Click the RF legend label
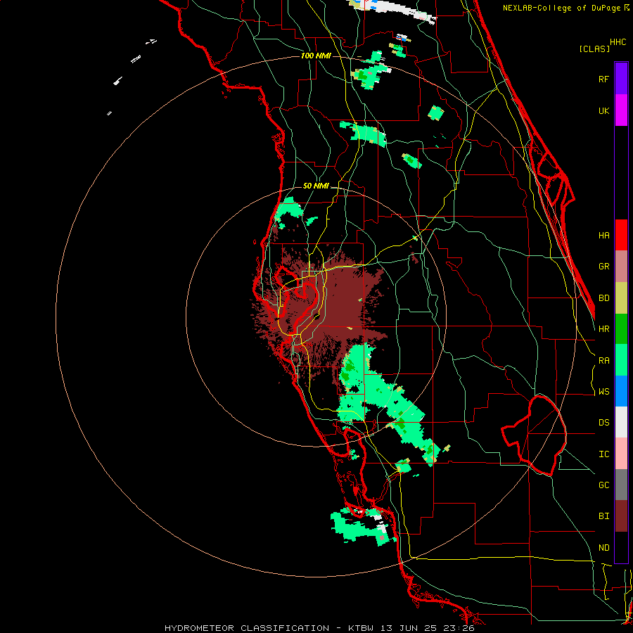The width and height of the screenshot is (633, 633). click(x=604, y=79)
